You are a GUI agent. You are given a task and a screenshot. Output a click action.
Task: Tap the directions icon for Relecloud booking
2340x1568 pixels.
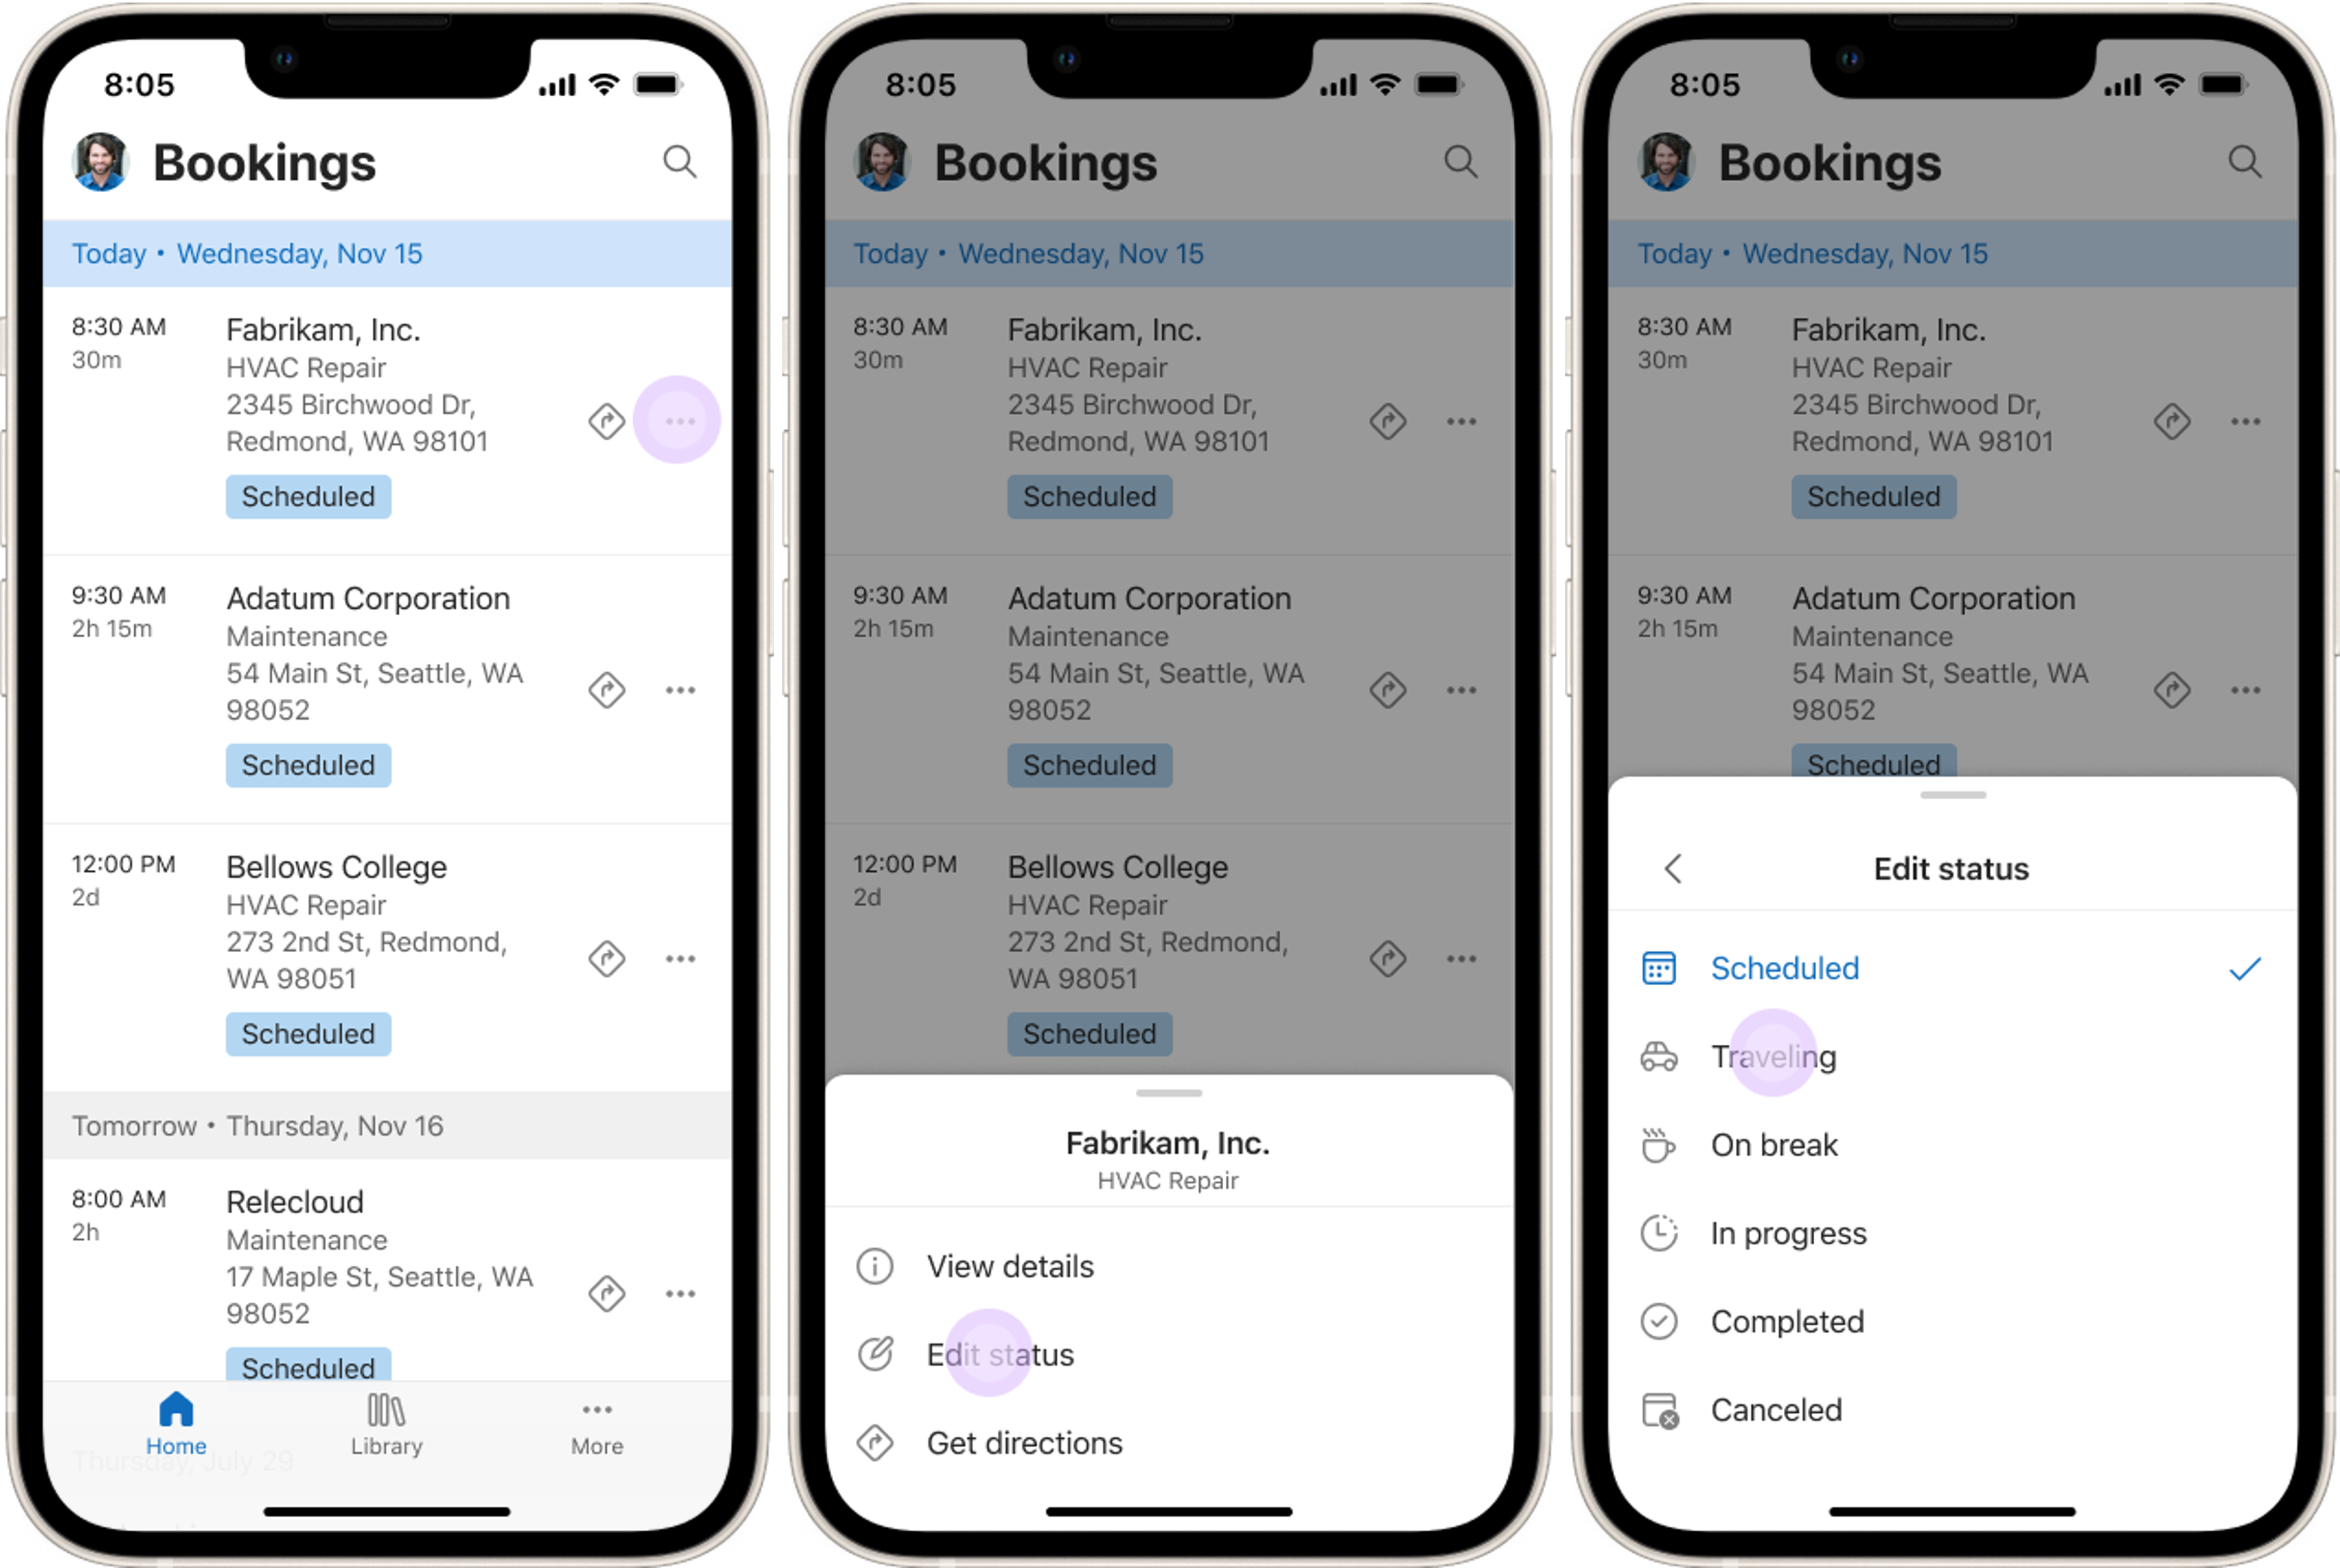(x=609, y=1293)
